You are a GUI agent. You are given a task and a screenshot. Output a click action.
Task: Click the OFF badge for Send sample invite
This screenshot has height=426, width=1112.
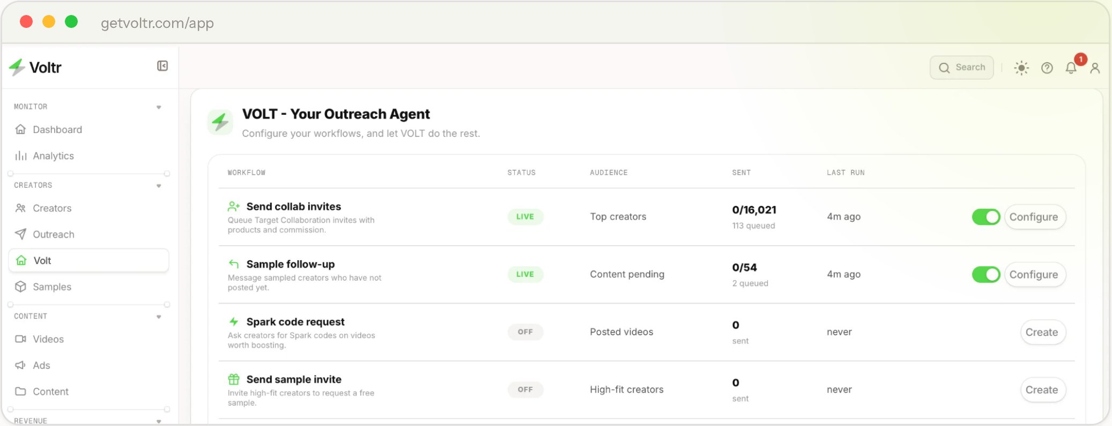525,390
